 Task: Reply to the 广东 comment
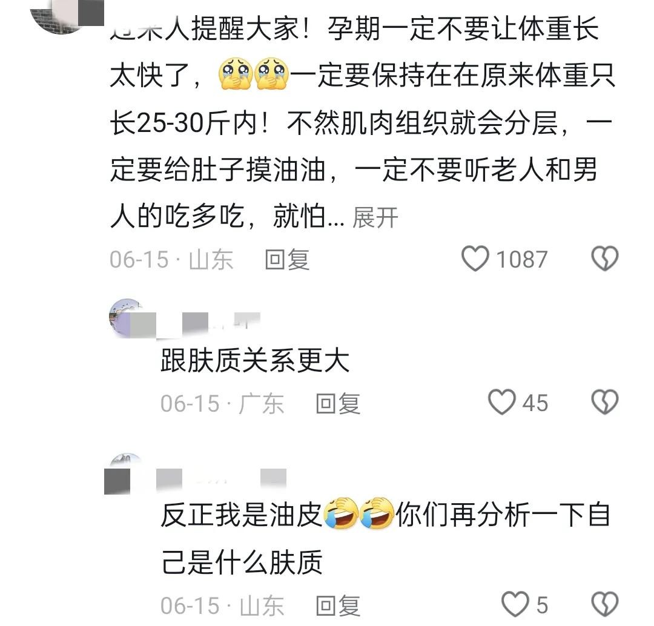(339, 403)
